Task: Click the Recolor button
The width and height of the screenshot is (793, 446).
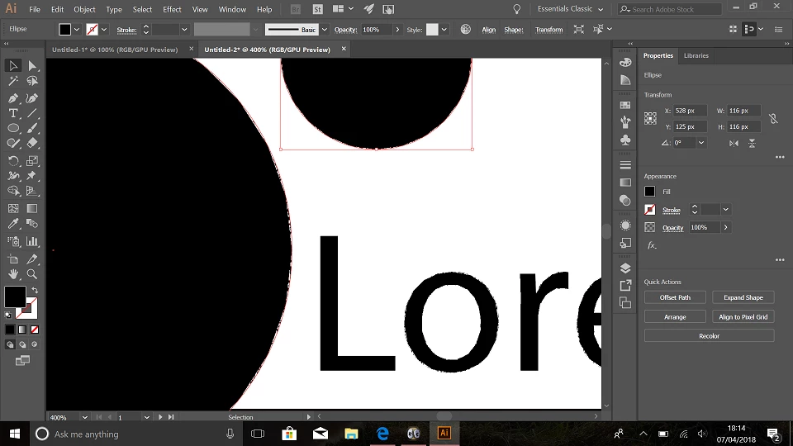Action: (x=709, y=336)
